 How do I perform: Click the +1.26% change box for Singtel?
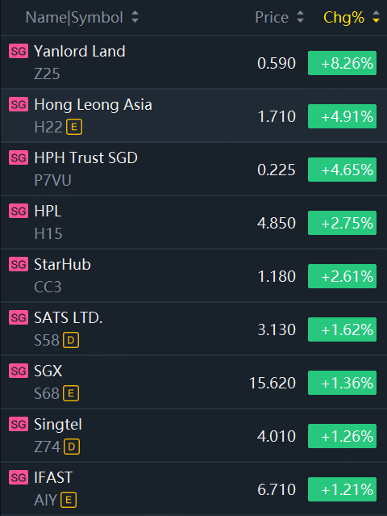pyautogui.click(x=342, y=436)
